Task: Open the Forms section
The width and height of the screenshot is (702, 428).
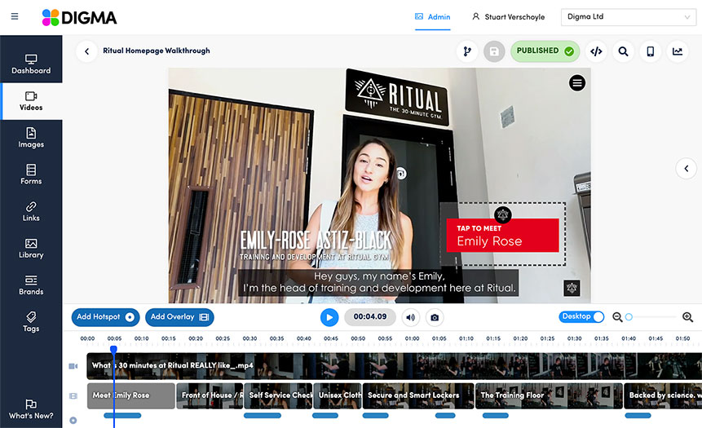Action: click(x=31, y=174)
